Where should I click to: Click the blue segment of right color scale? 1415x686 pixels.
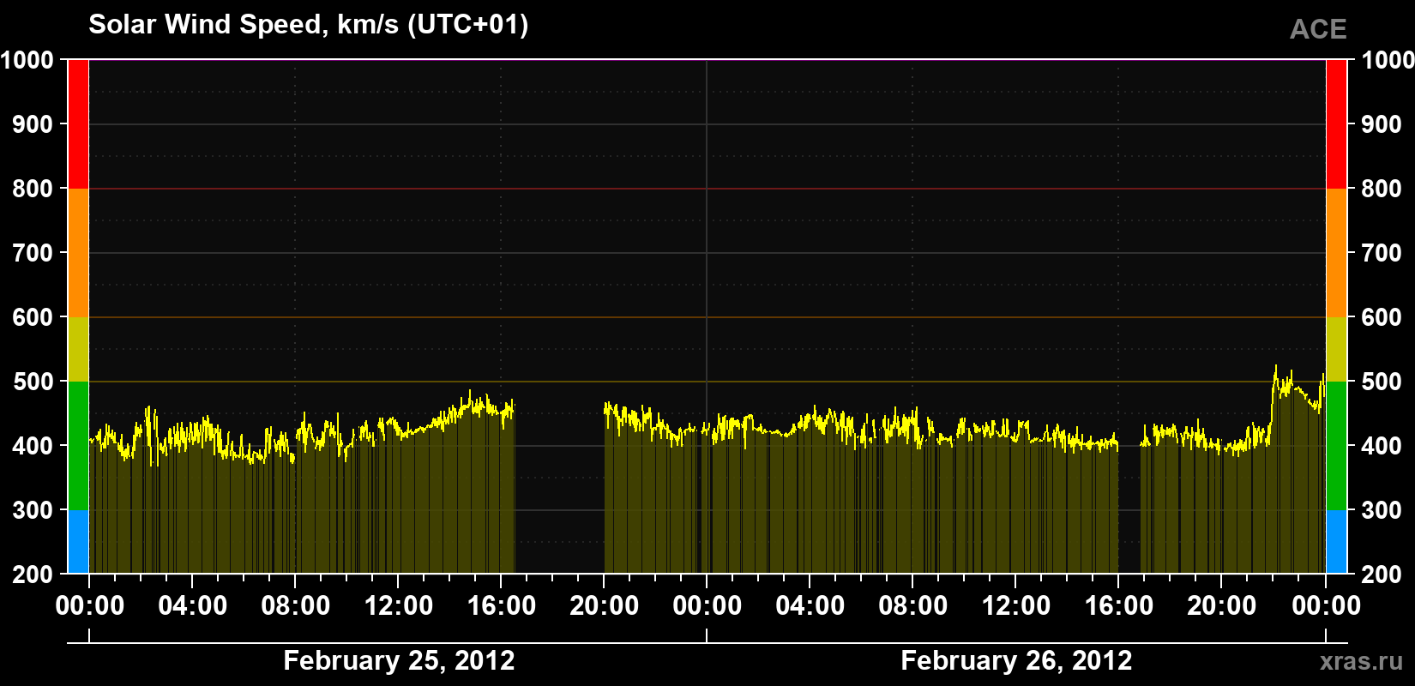click(x=1336, y=542)
